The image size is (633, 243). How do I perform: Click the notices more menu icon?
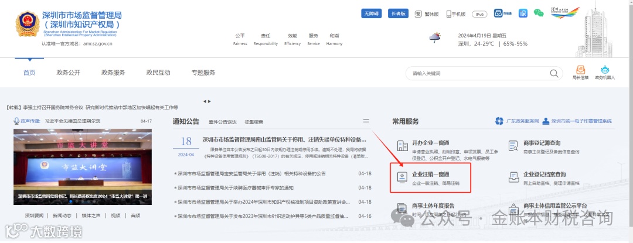[366, 121]
